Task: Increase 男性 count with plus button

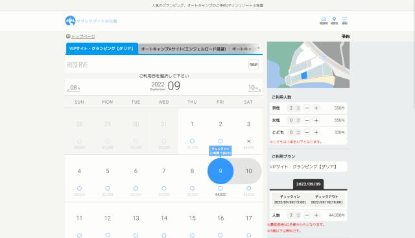Action: coord(316,108)
